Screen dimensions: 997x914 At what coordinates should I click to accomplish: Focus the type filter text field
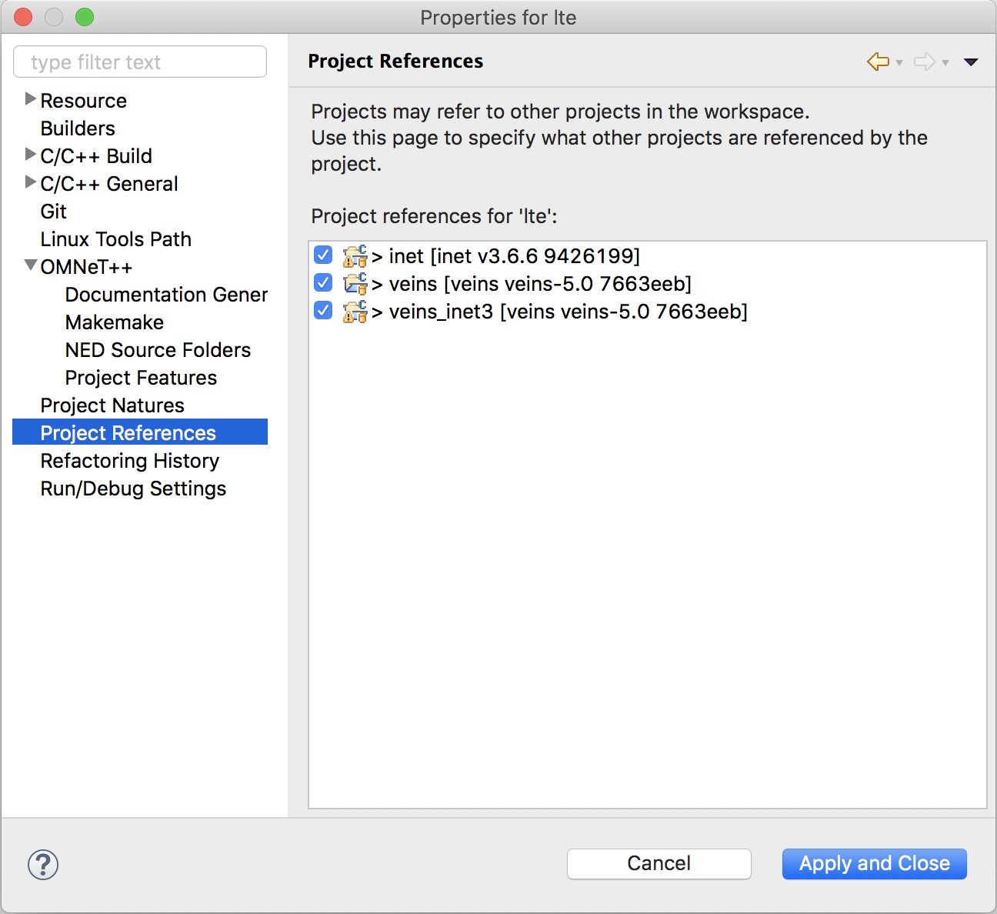[x=140, y=62]
